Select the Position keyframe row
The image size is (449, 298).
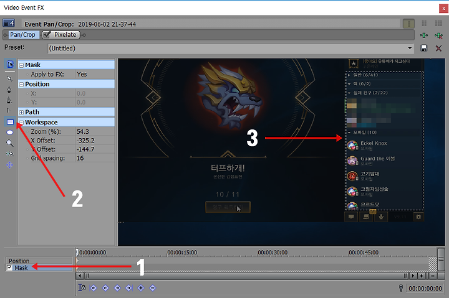coord(39,261)
